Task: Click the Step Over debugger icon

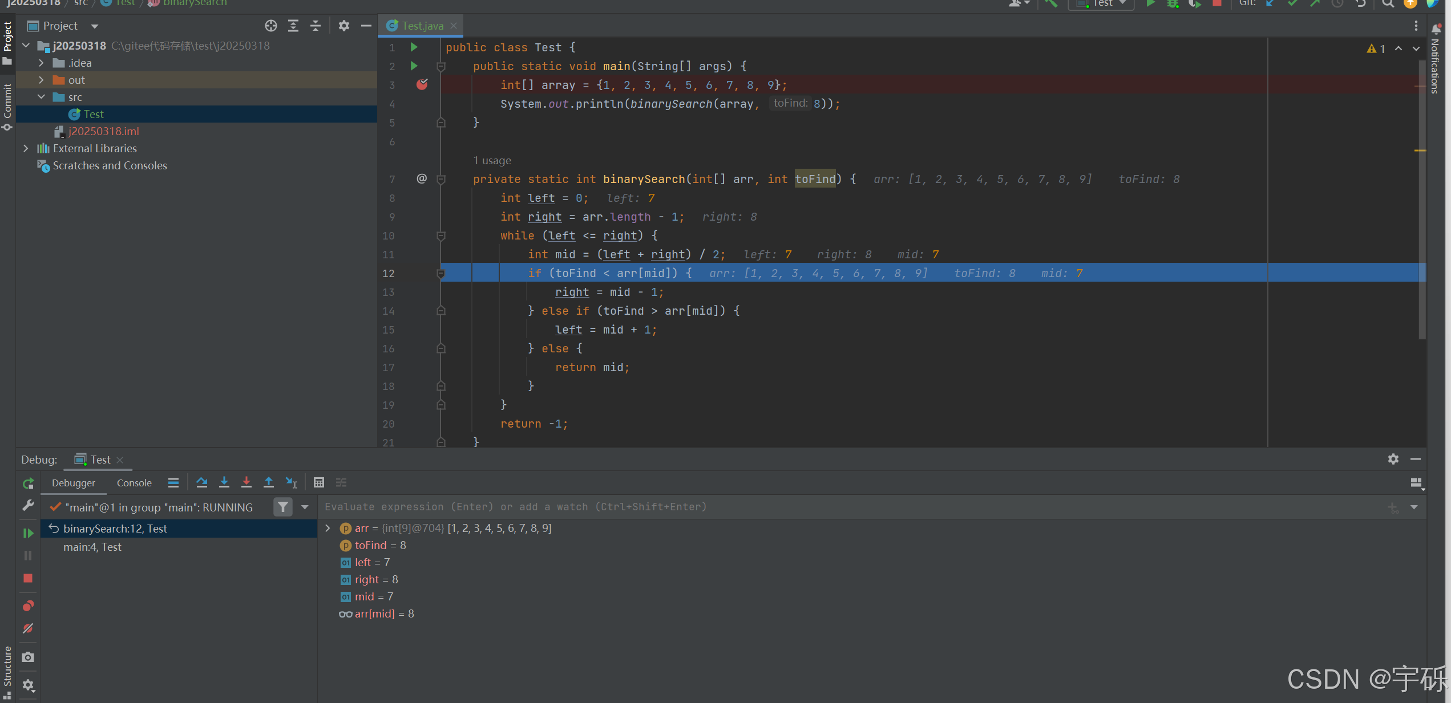Action: [x=201, y=483]
